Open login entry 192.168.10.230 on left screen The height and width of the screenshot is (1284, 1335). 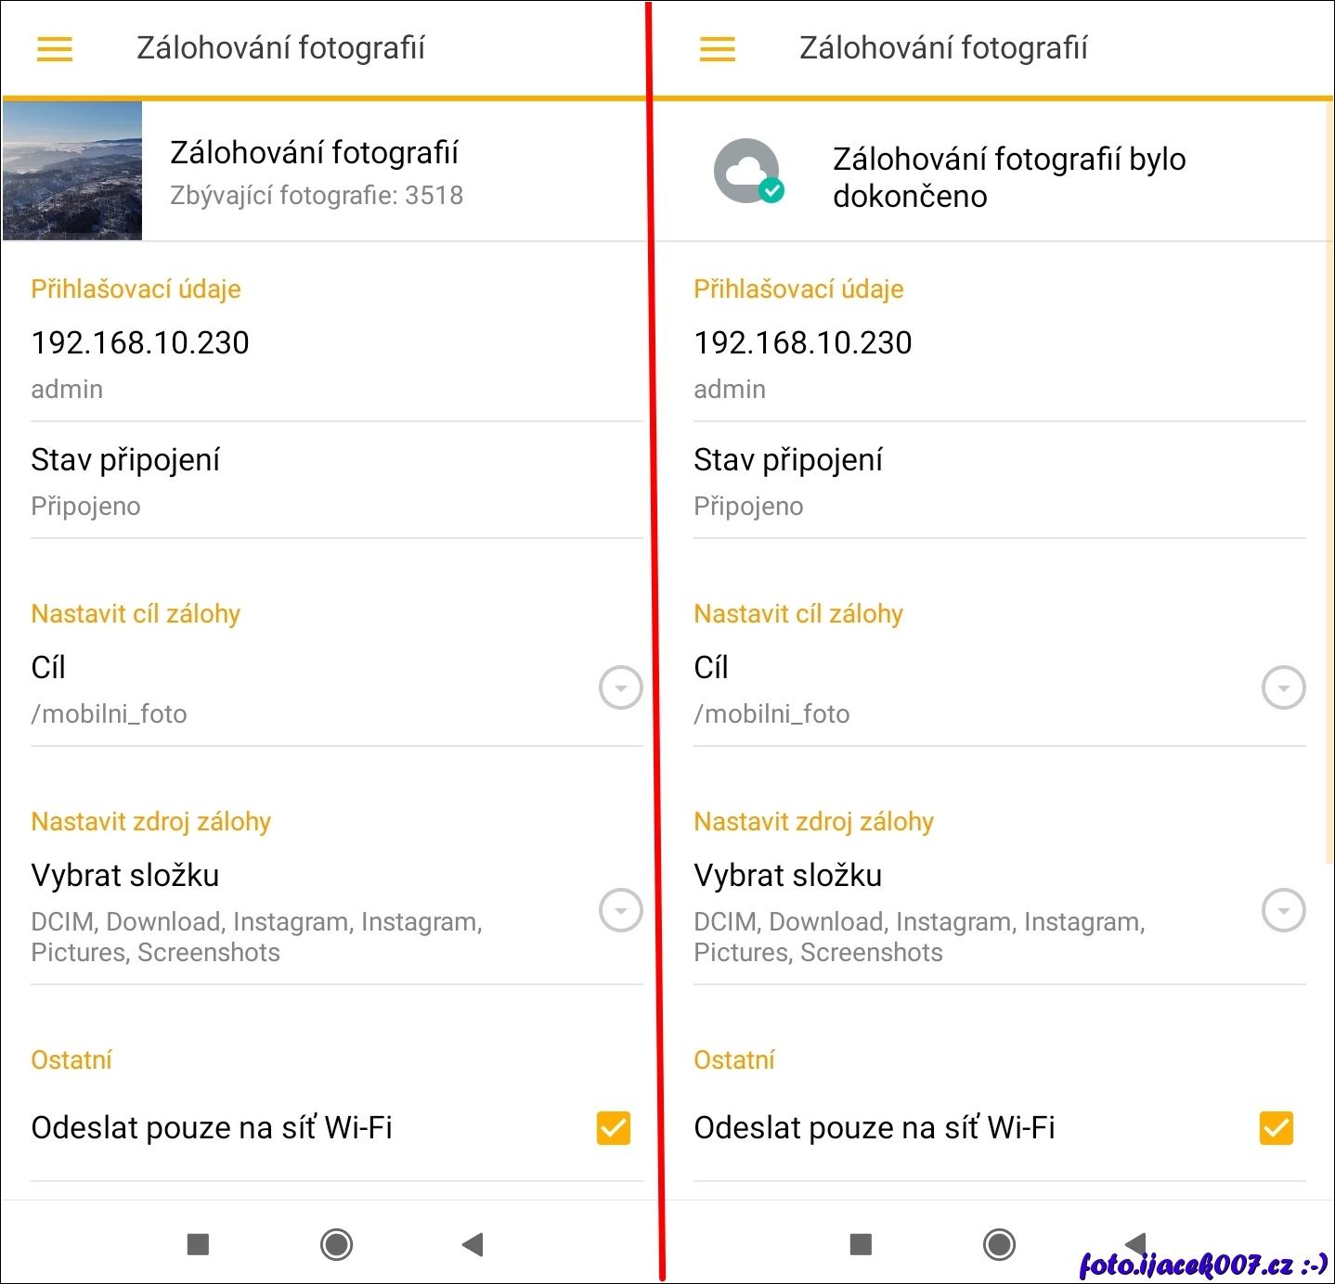[140, 343]
